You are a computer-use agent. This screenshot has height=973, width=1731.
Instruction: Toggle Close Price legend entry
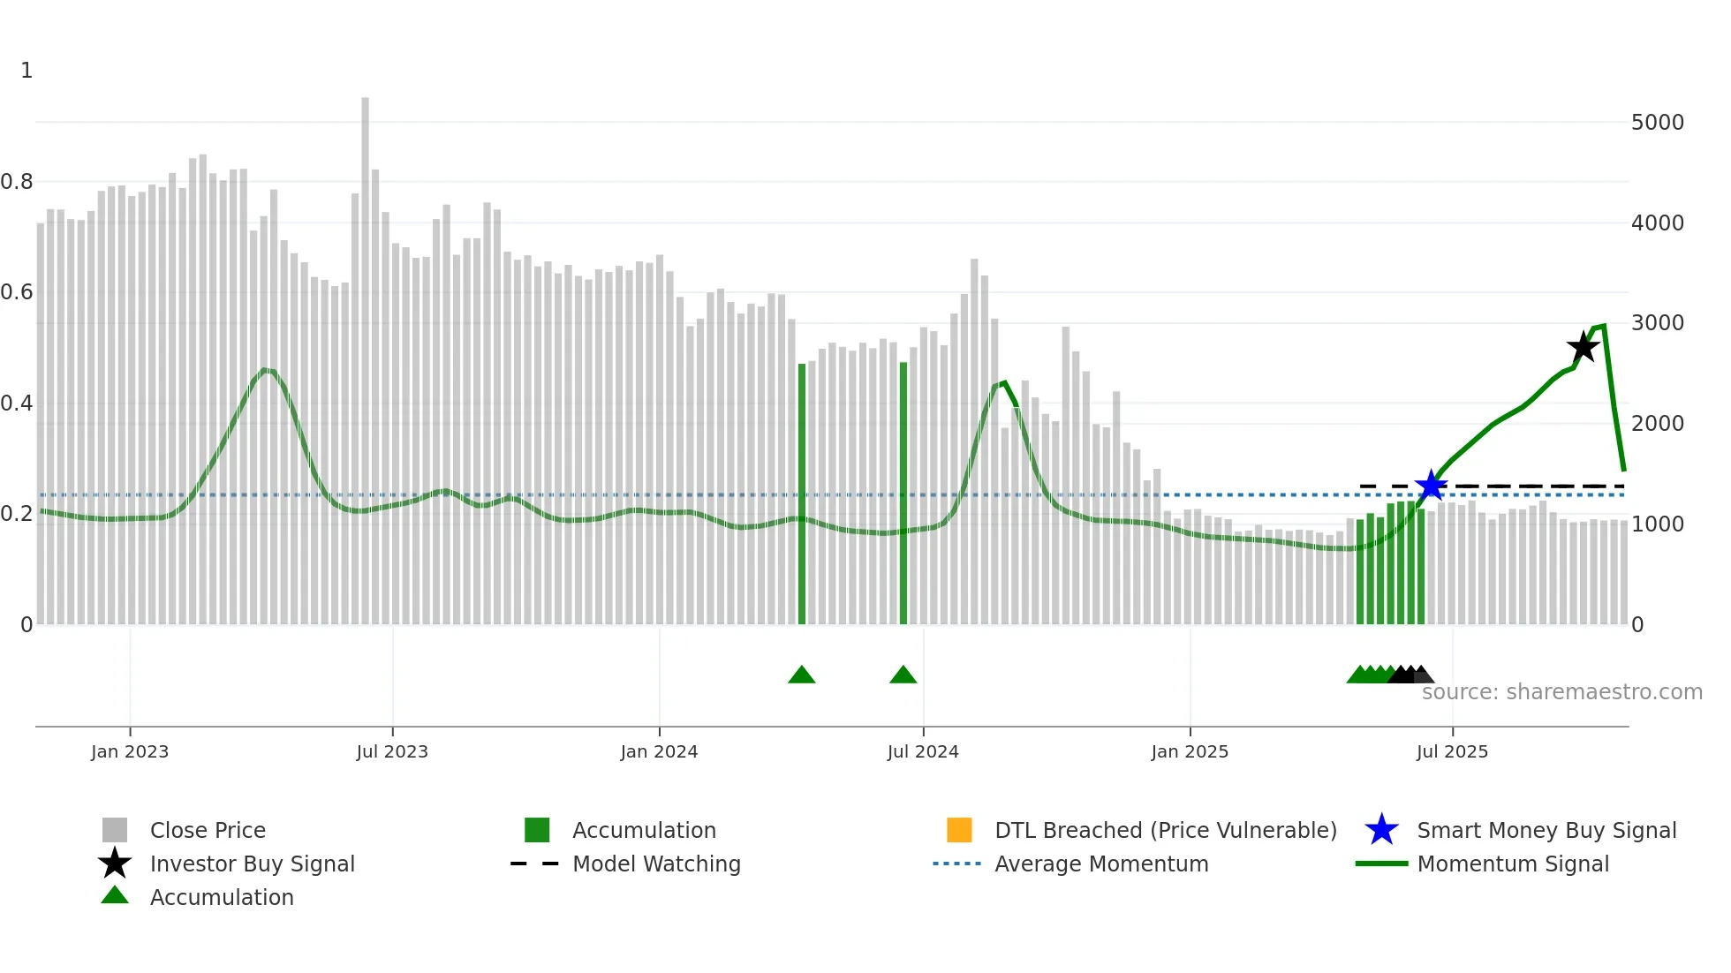(x=208, y=830)
